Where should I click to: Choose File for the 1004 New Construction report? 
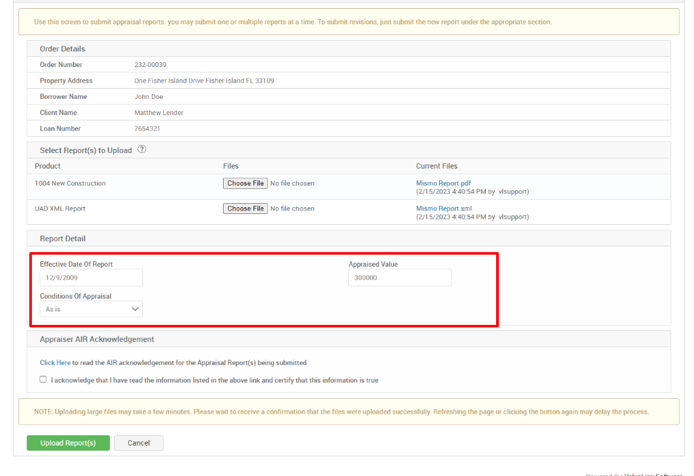point(245,183)
